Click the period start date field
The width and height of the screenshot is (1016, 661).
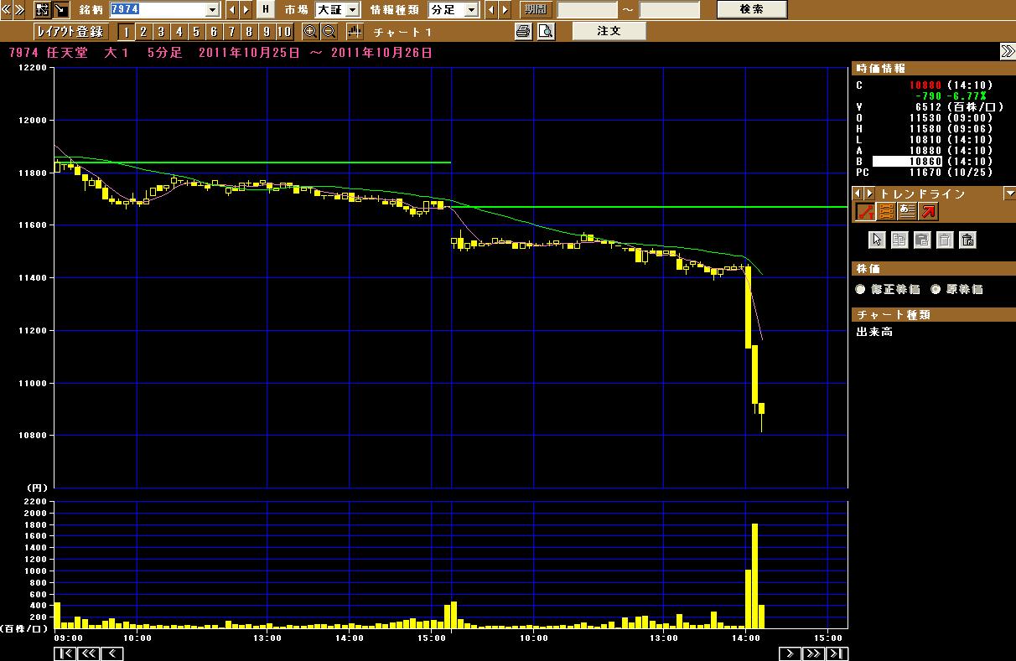tap(587, 10)
